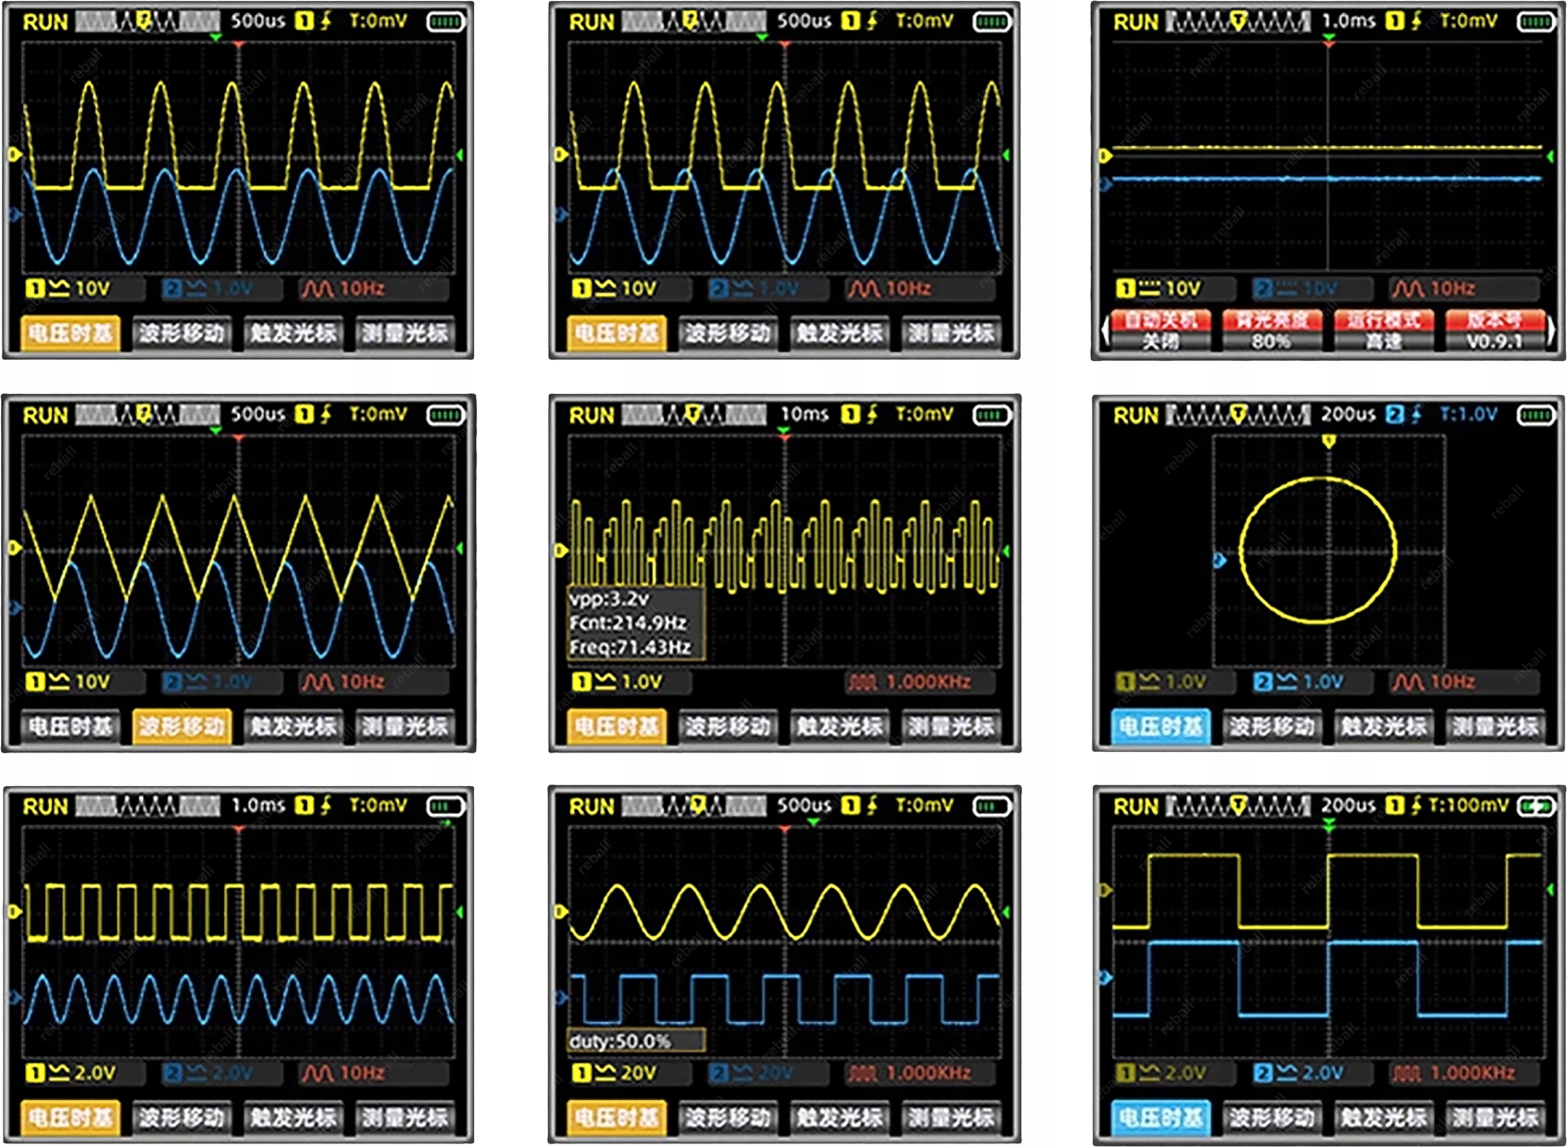
Task: Click the 1.000KHz signal generator icon under the duty readout
Action: pyautogui.click(x=863, y=1073)
